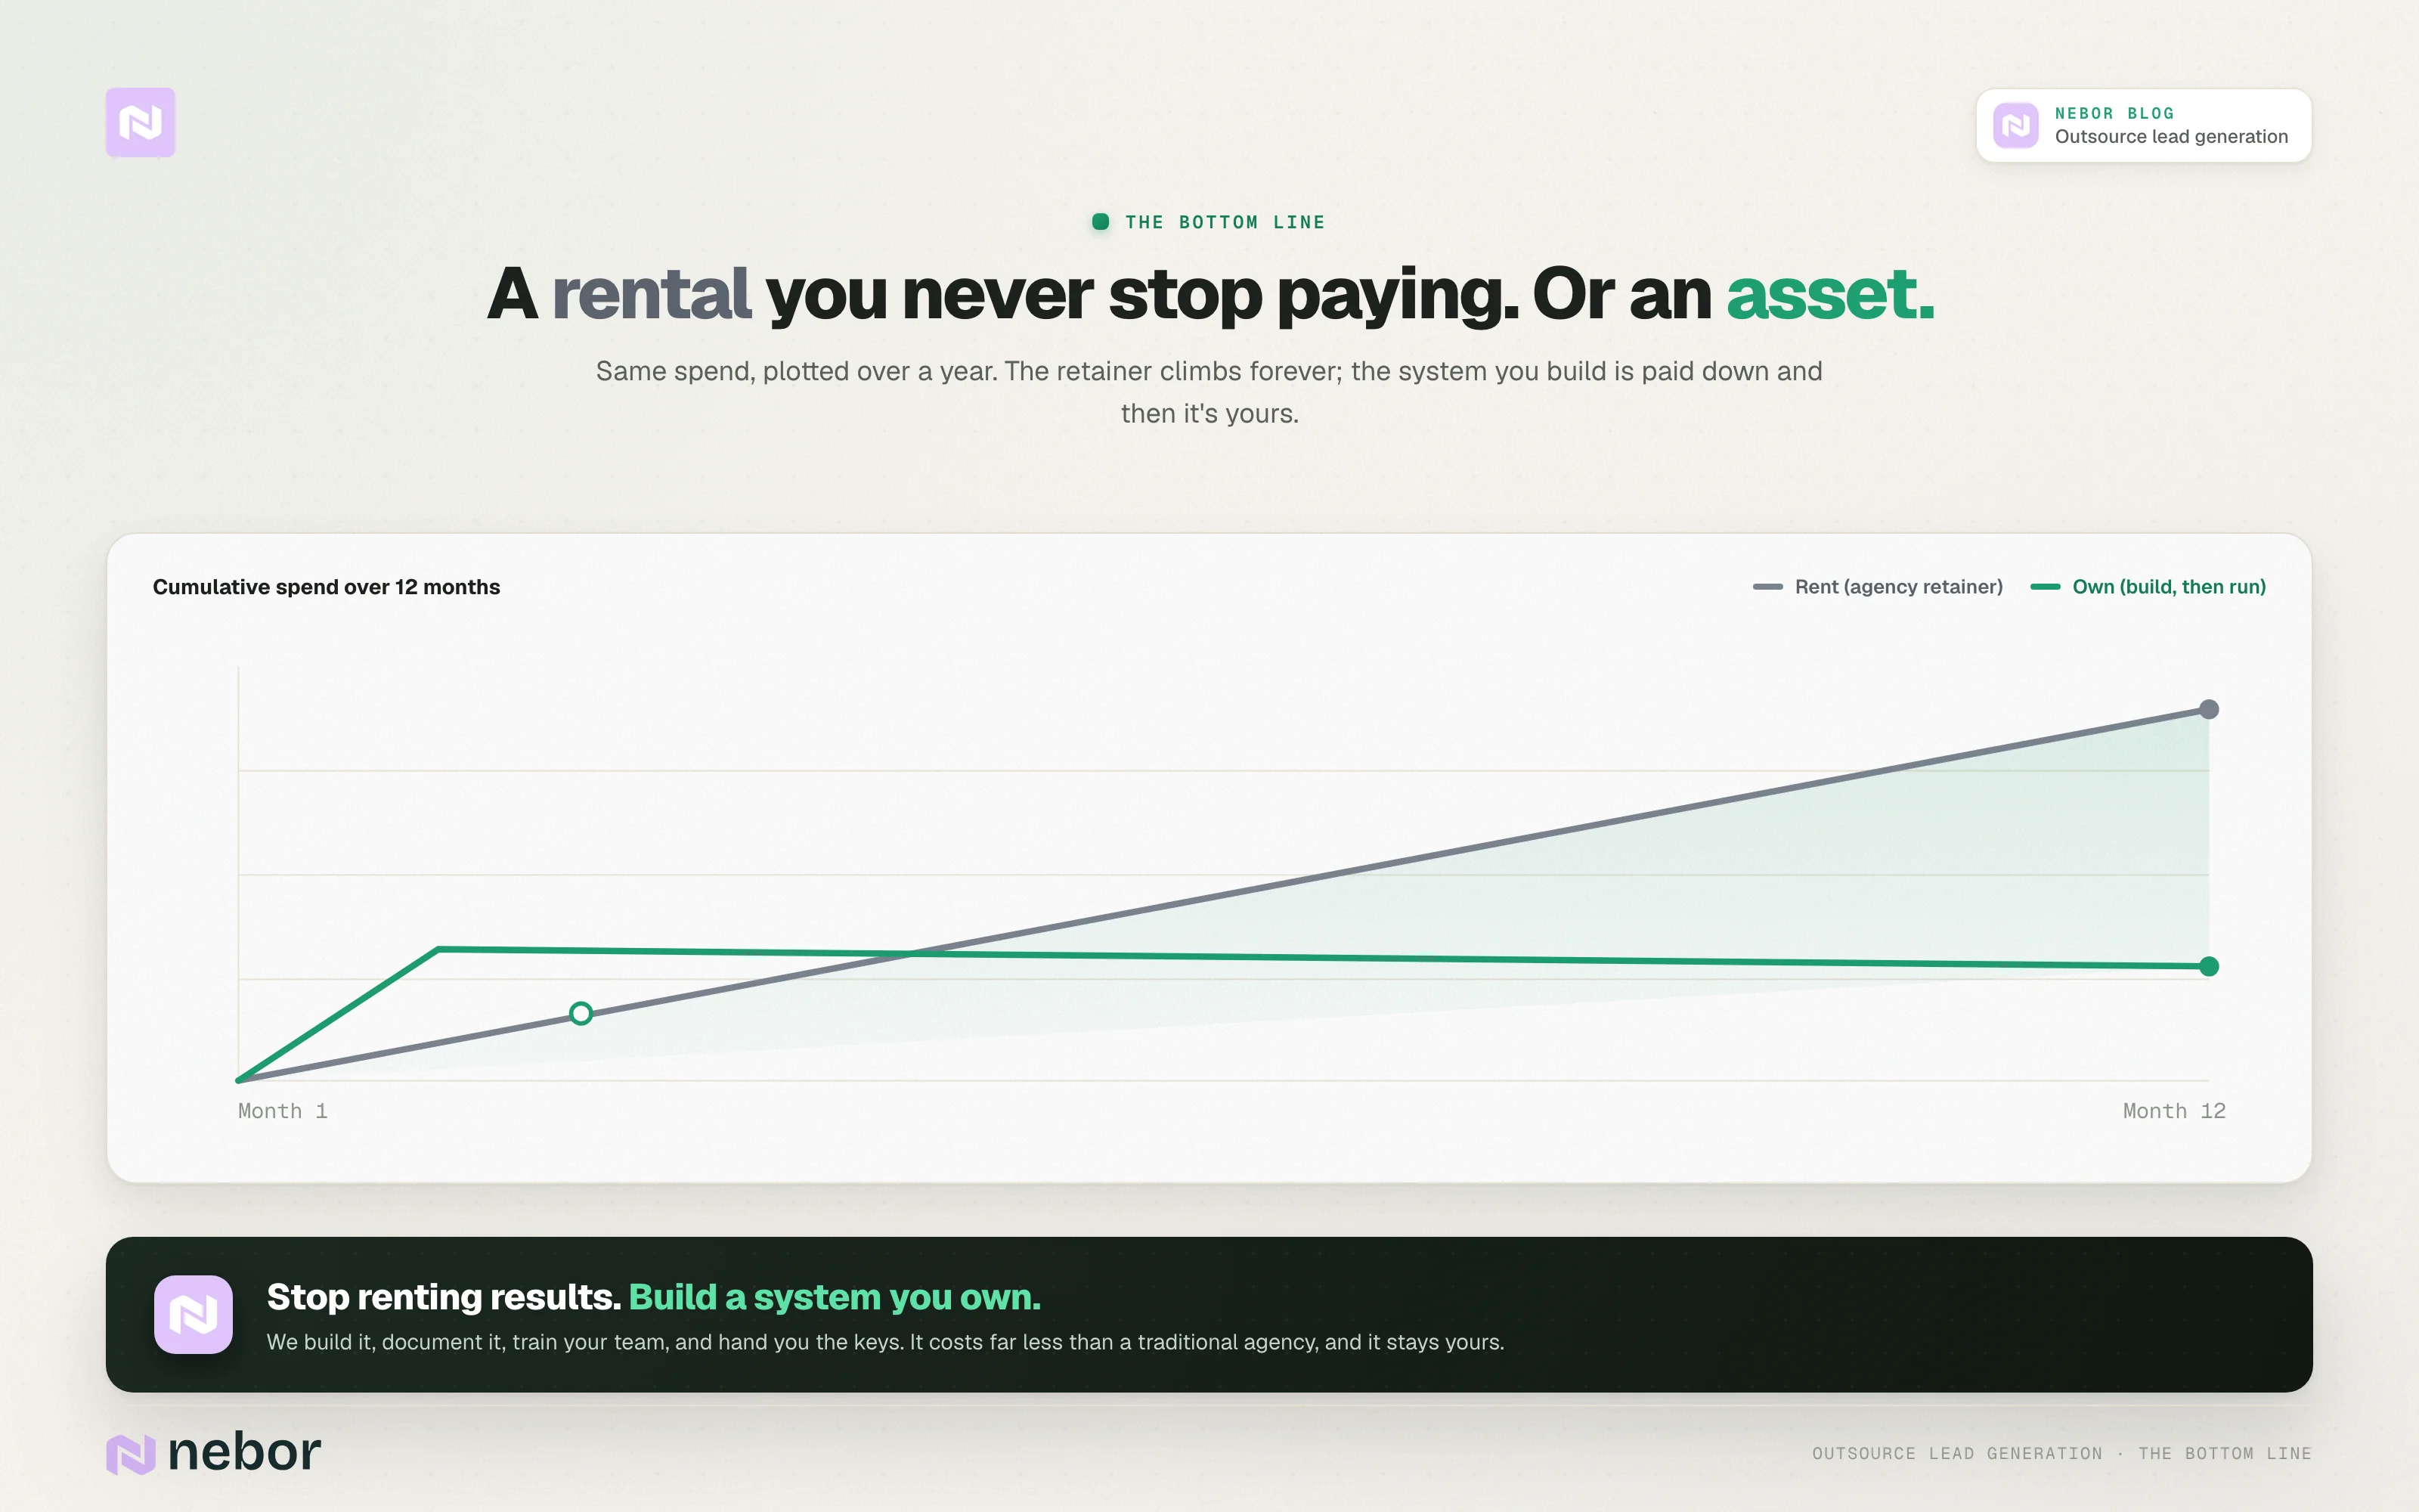
Task: Click the gray endpoint marker at Month 12
Action: (x=2208, y=709)
